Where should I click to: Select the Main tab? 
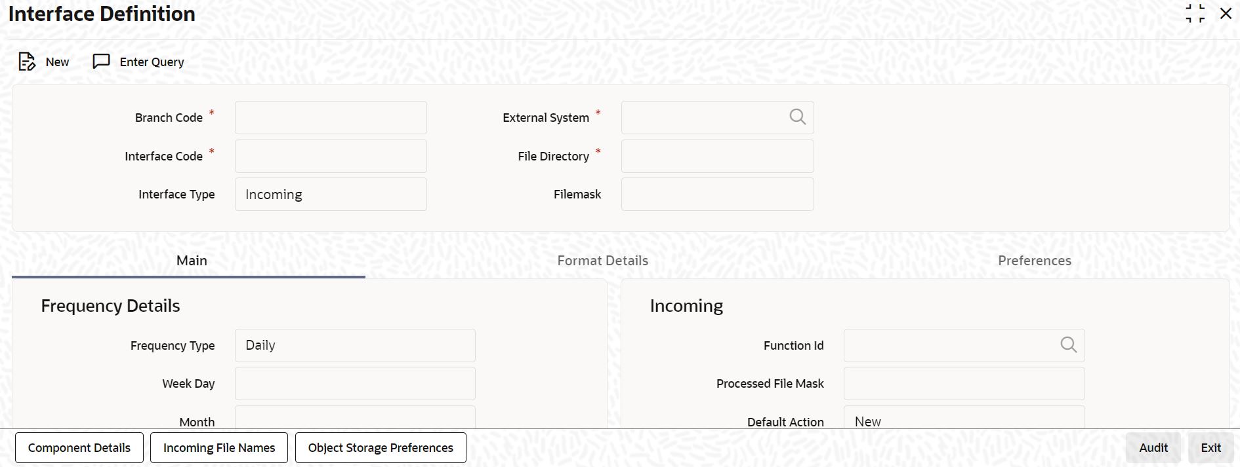[192, 261]
